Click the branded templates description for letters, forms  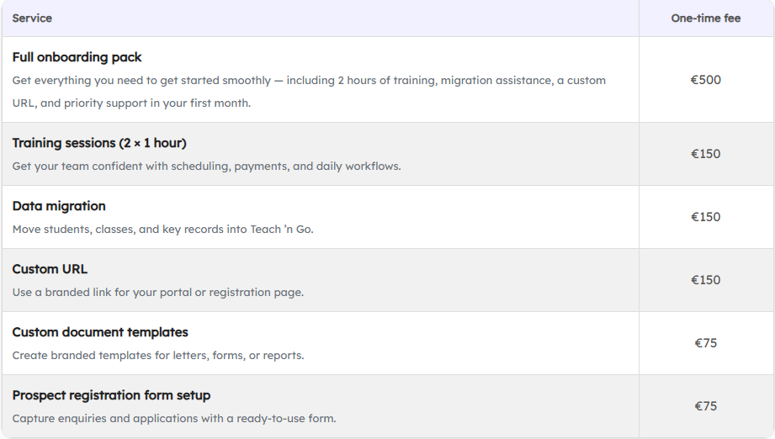click(157, 356)
